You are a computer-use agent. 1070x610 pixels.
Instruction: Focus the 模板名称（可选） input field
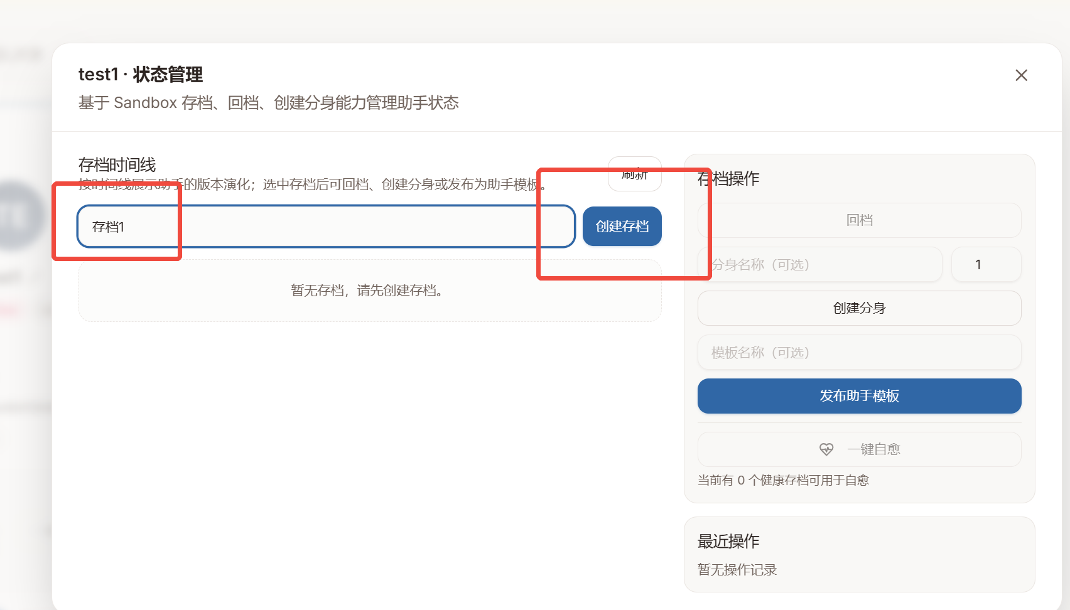click(859, 352)
